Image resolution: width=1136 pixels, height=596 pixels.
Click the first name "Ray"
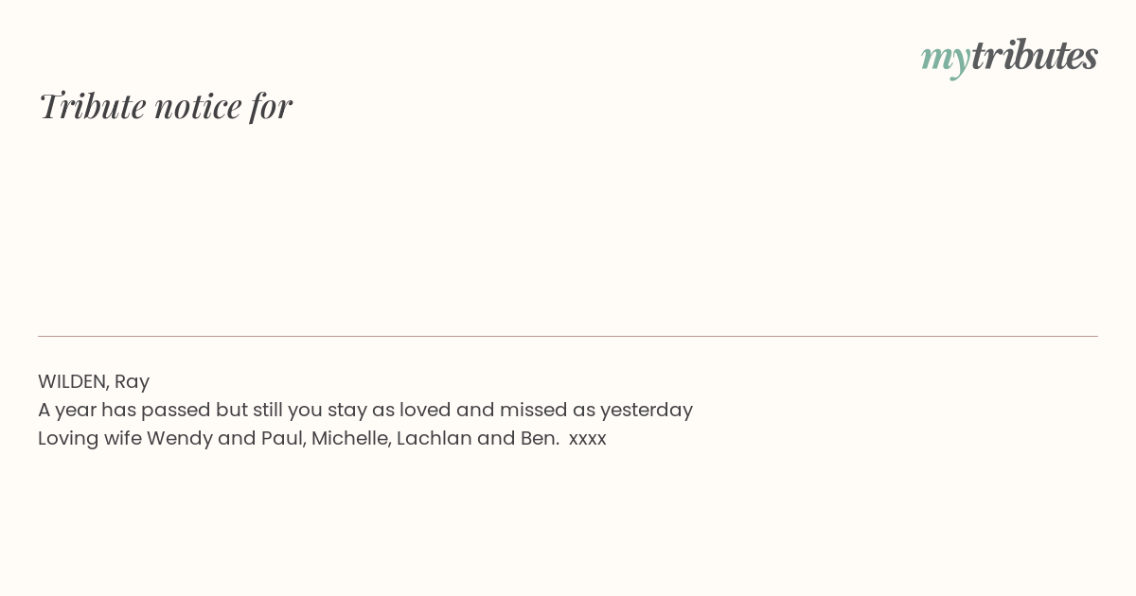133,383
